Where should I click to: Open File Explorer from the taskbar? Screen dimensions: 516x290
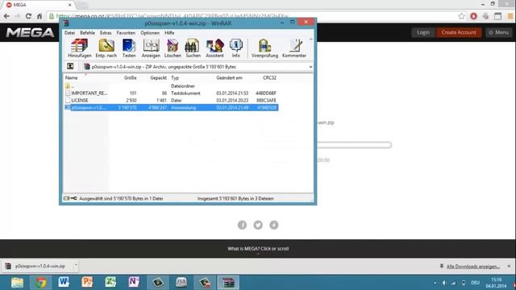tap(17, 283)
